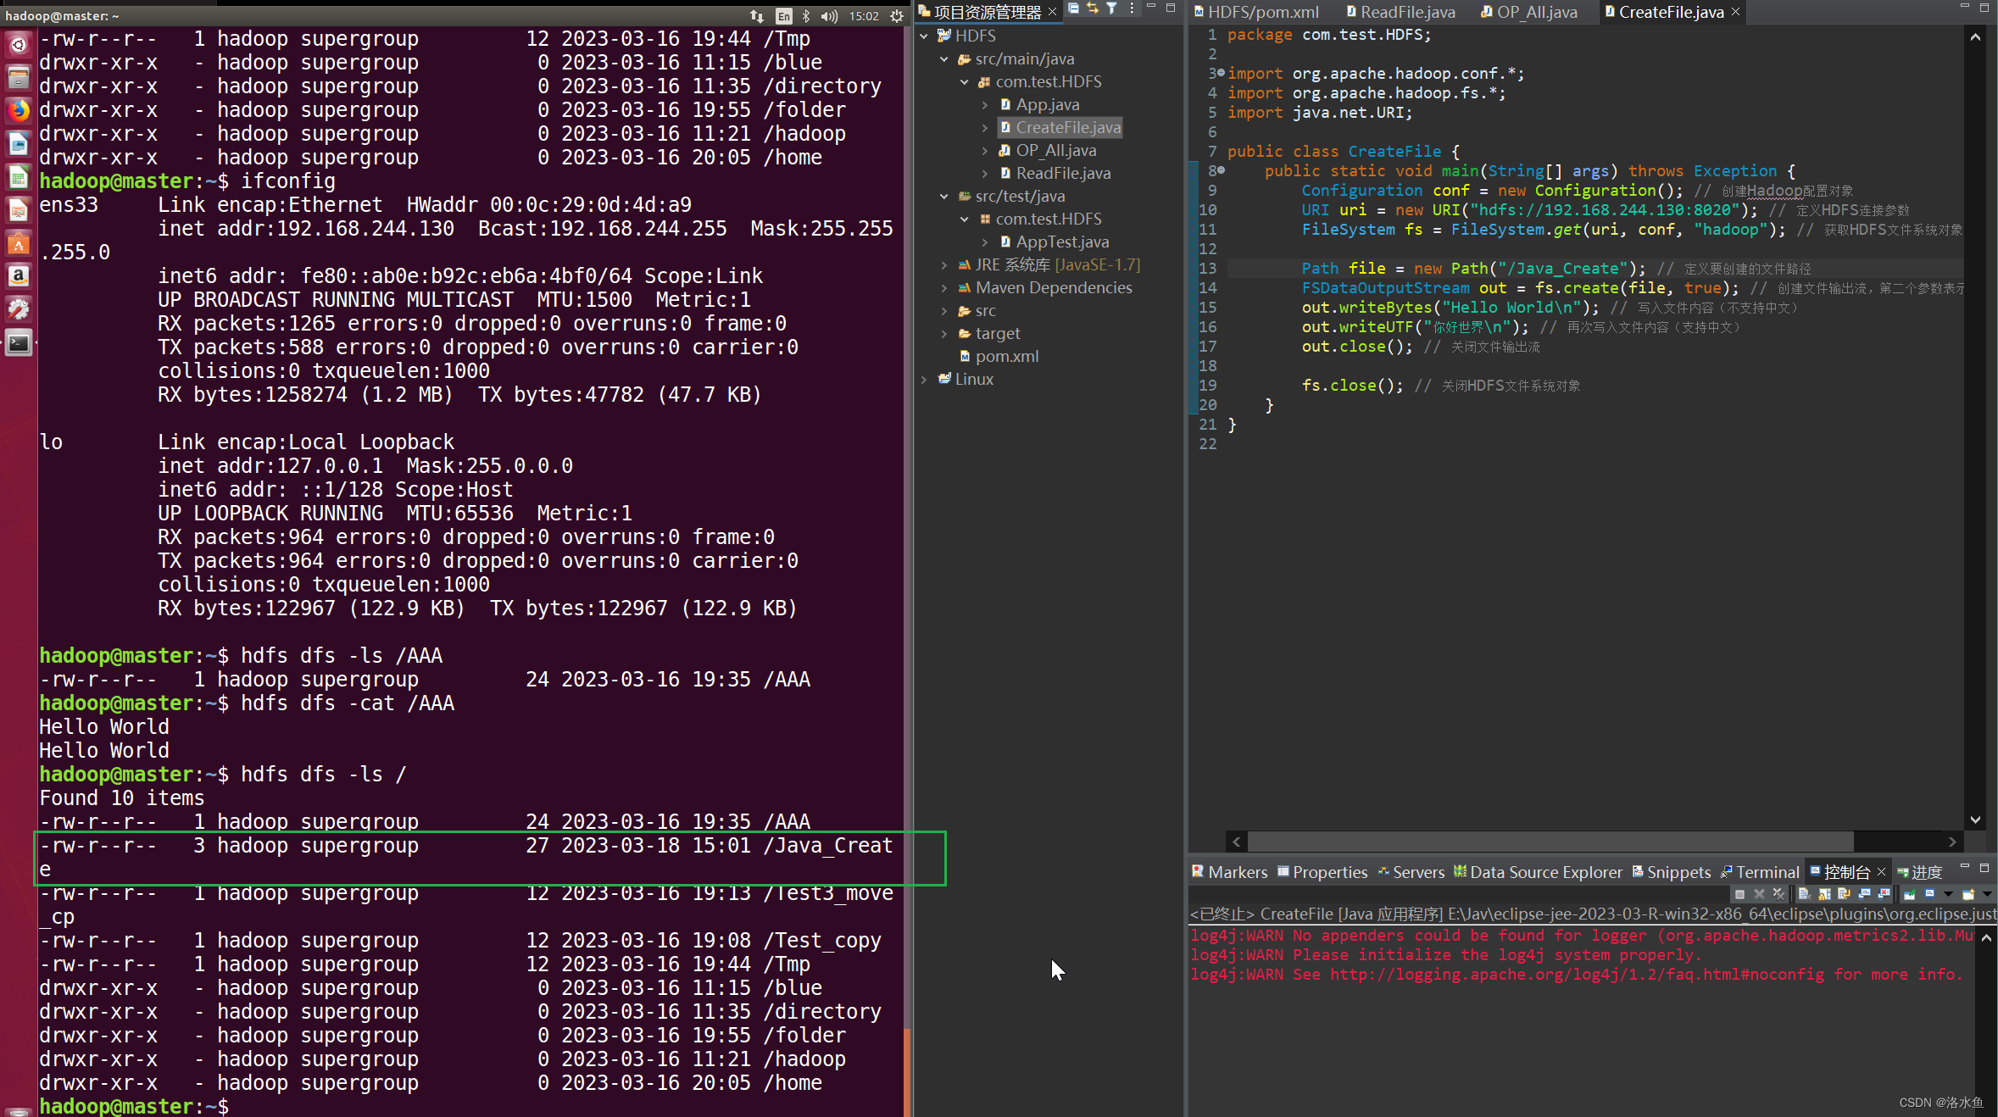Toggle Word Wrap in the console toolbar
Image resolution: width=1998 pixels, height=1117 pixels.
click(x=1844, y=894)
